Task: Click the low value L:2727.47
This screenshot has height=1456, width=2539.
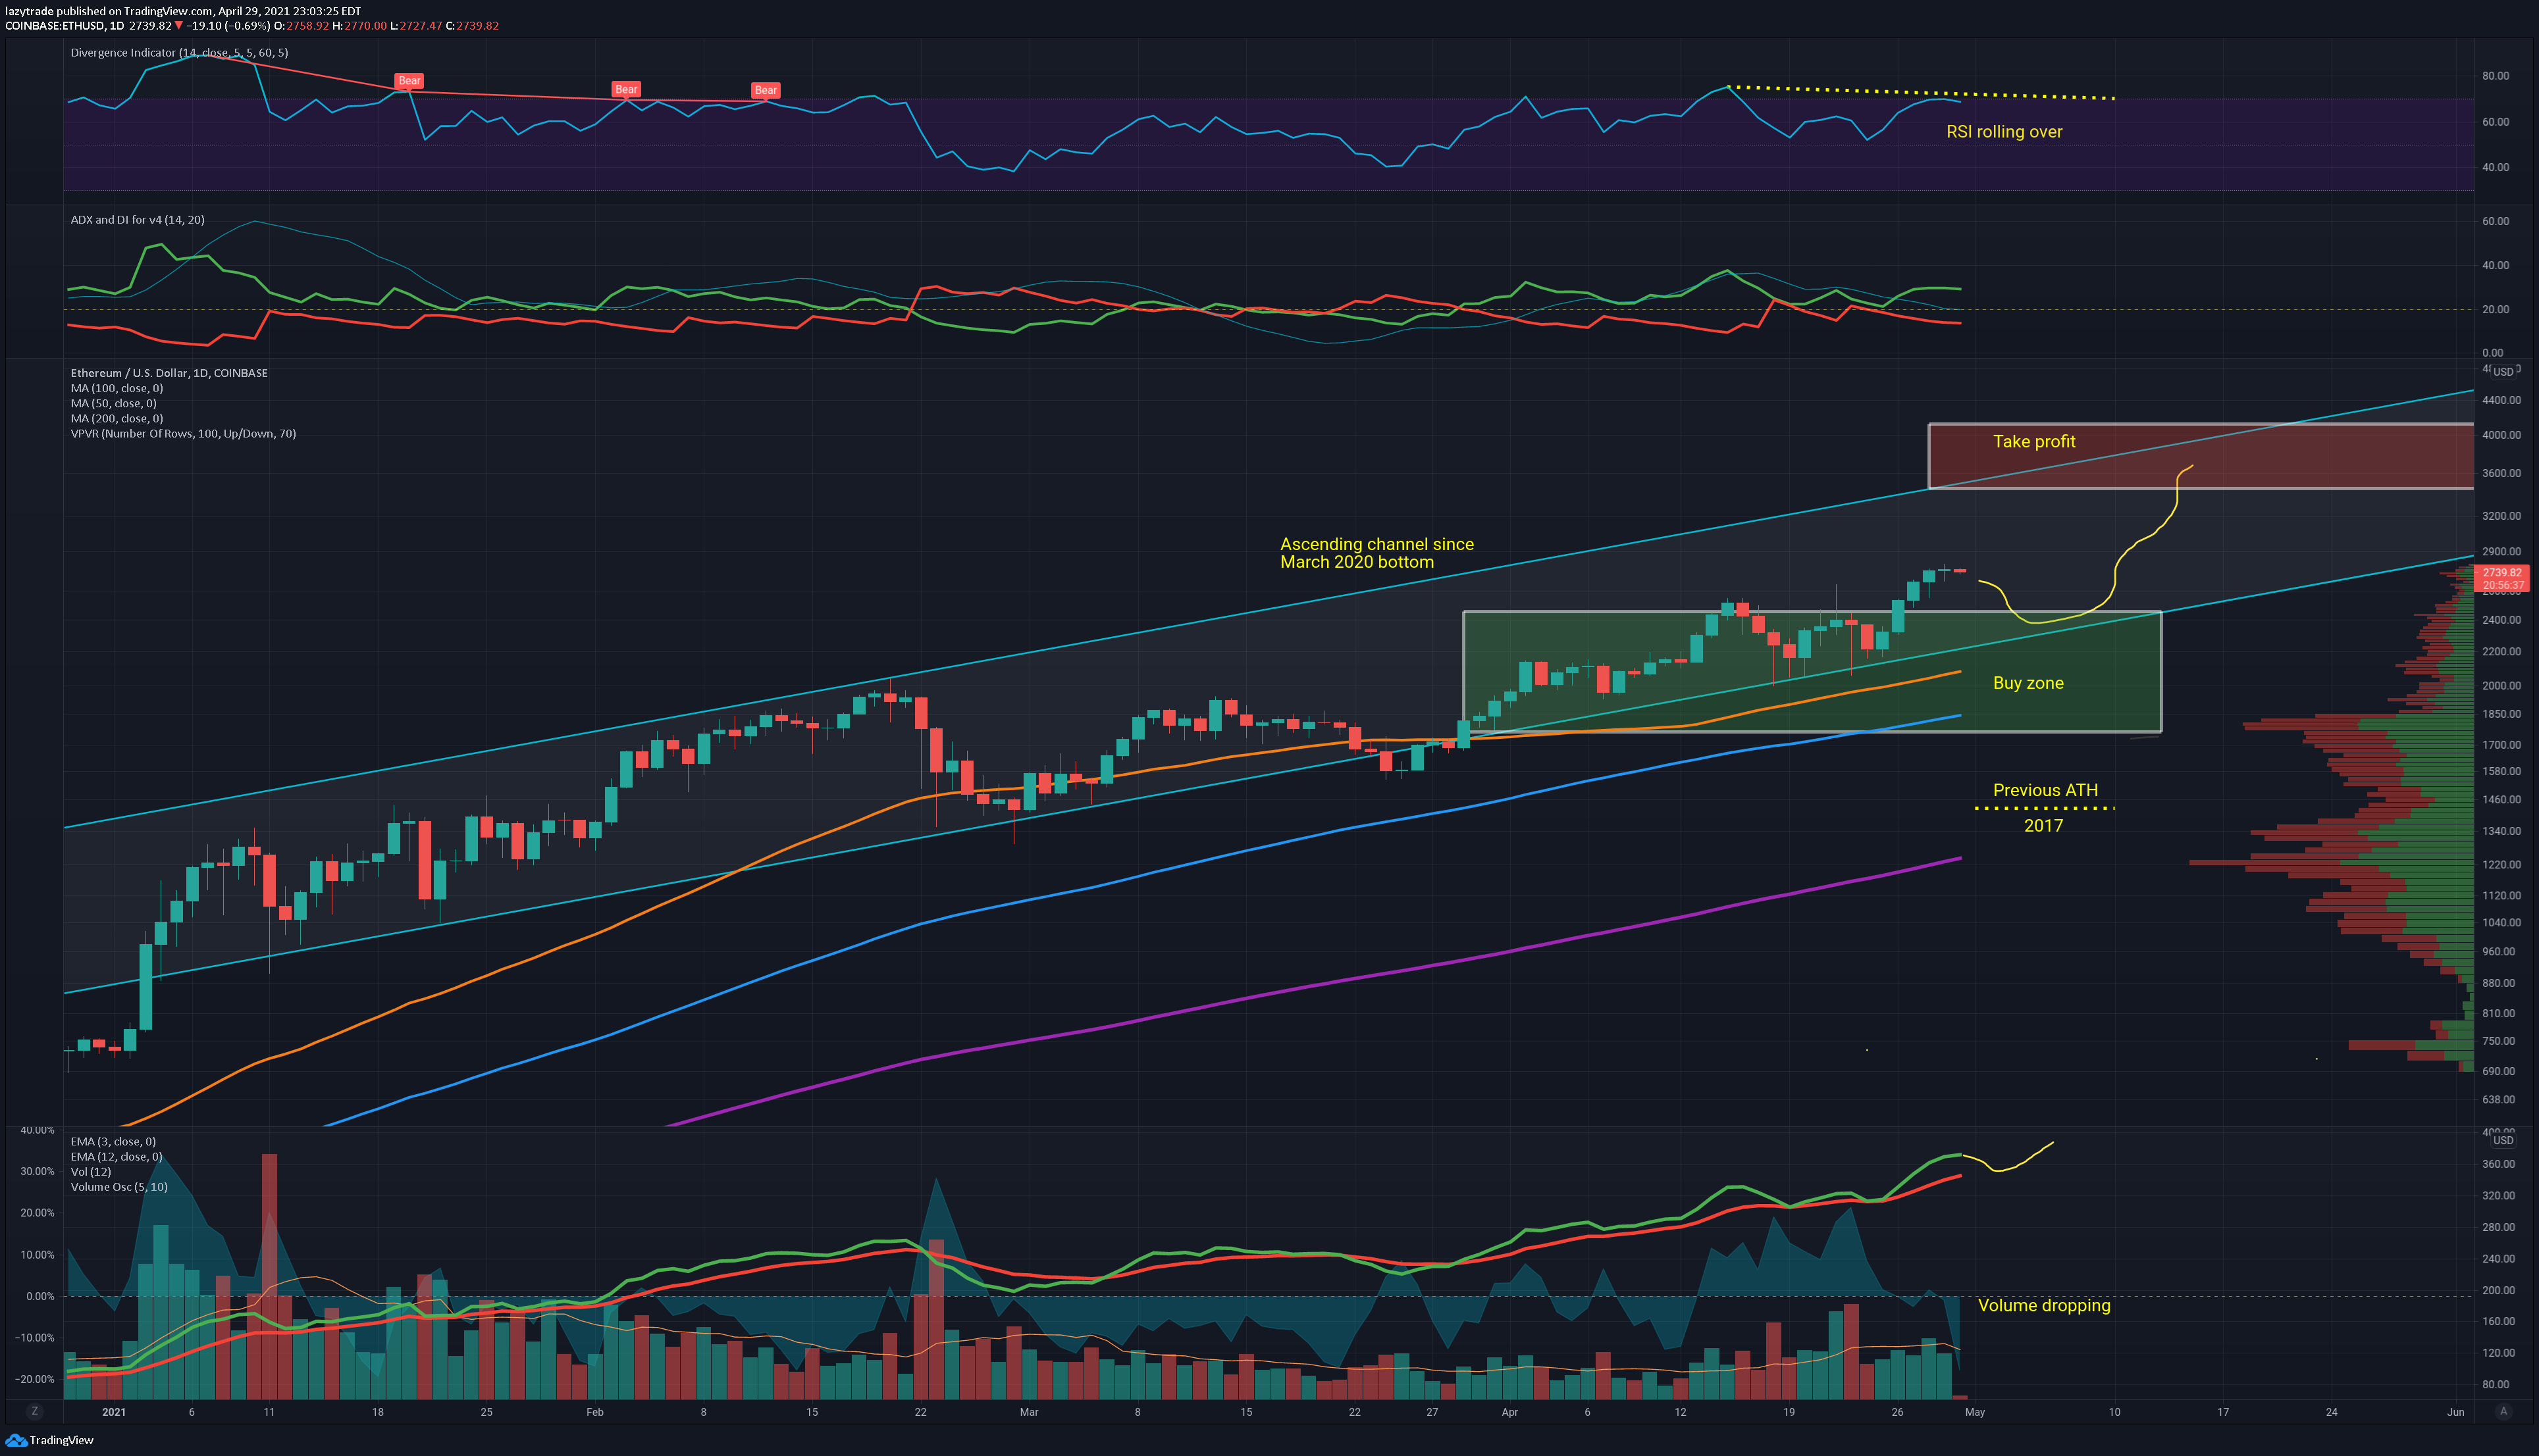Action: point(416,26)
